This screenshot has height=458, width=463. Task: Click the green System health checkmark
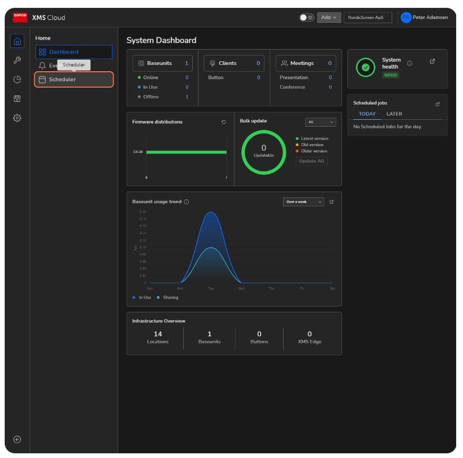click(x=365, y=68)
